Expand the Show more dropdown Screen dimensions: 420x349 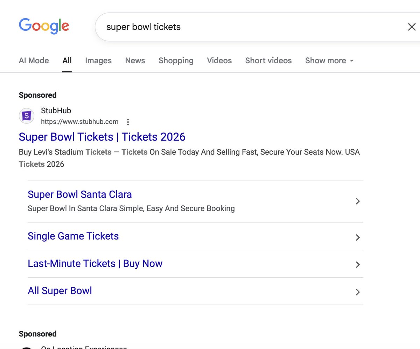329,60
